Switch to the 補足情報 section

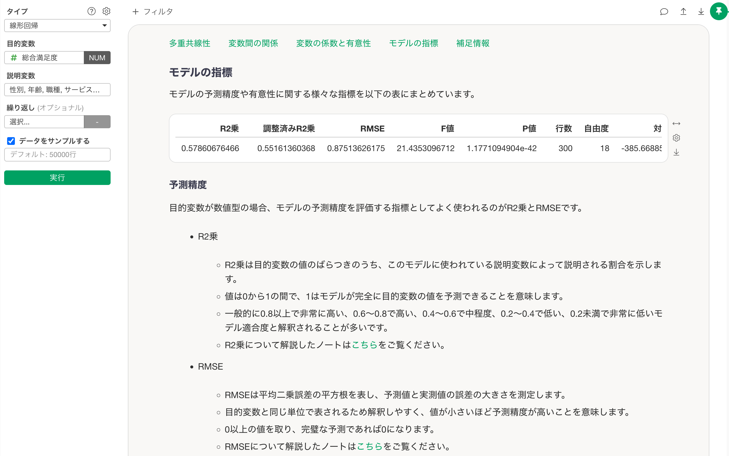tap(473, 43)
